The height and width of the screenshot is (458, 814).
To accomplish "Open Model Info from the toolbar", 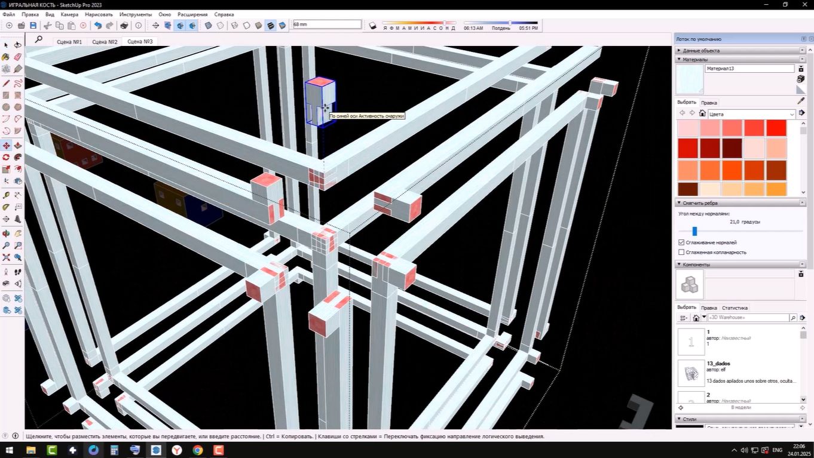I will click(x=139, y=26).
